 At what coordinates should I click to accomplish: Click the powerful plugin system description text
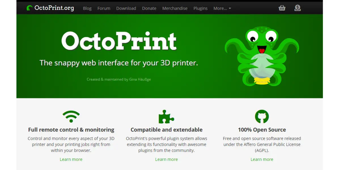point(166,144)
